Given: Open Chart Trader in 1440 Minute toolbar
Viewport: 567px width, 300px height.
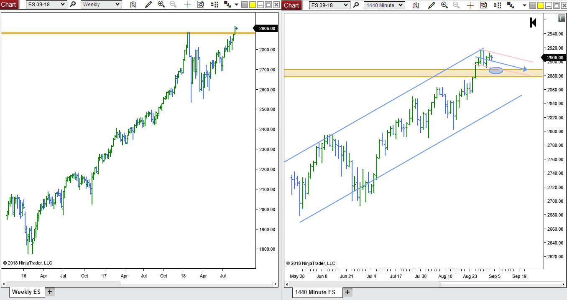Looking at the screenshot, I should [498, 5].
